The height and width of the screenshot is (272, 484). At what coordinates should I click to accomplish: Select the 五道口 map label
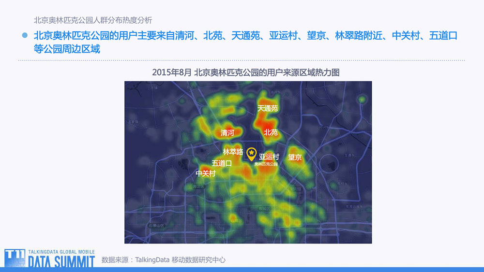tap(222, 163)
